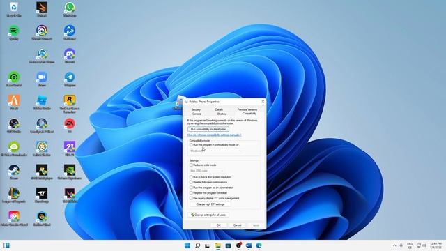Open the Fallout Shelter Vault Boy shortcut

[x=42, y=147]
